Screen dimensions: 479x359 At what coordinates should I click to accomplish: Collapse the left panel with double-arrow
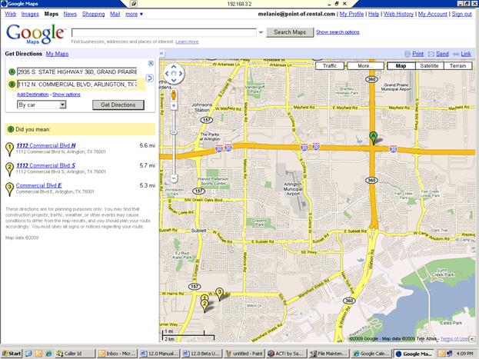click(x=162, y=54)
